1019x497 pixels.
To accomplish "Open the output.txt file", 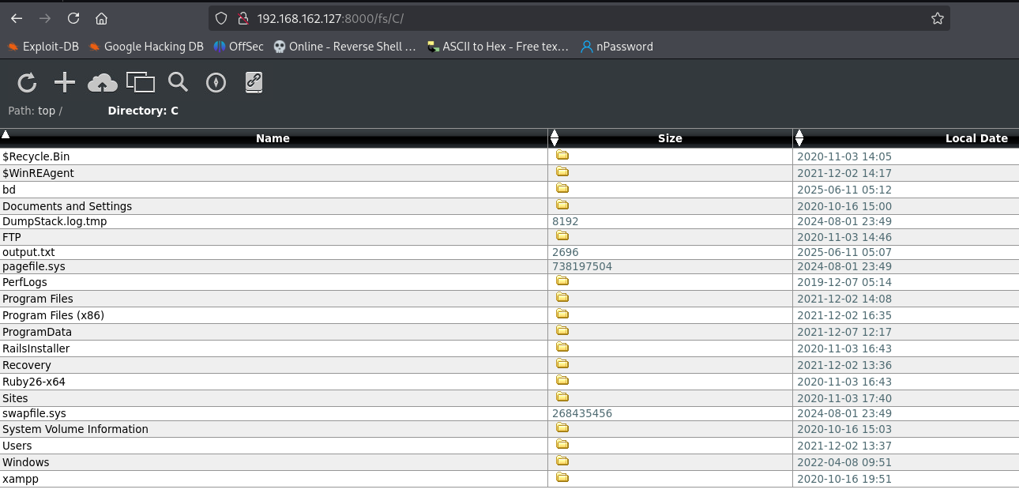I will pos(28,251).
